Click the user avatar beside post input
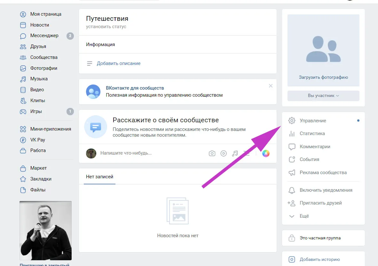The image size is (378, 266). 91,154
